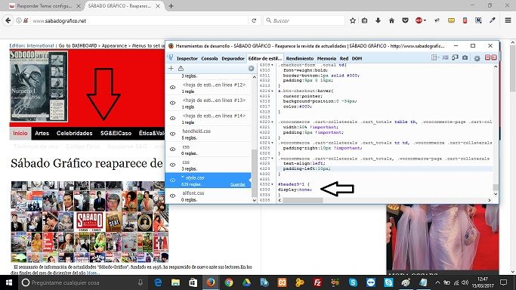The width and height of the screenshot is (516, 290).
Task: Open the SG&ElCaso menu item on the page
Action: point(116,133)
